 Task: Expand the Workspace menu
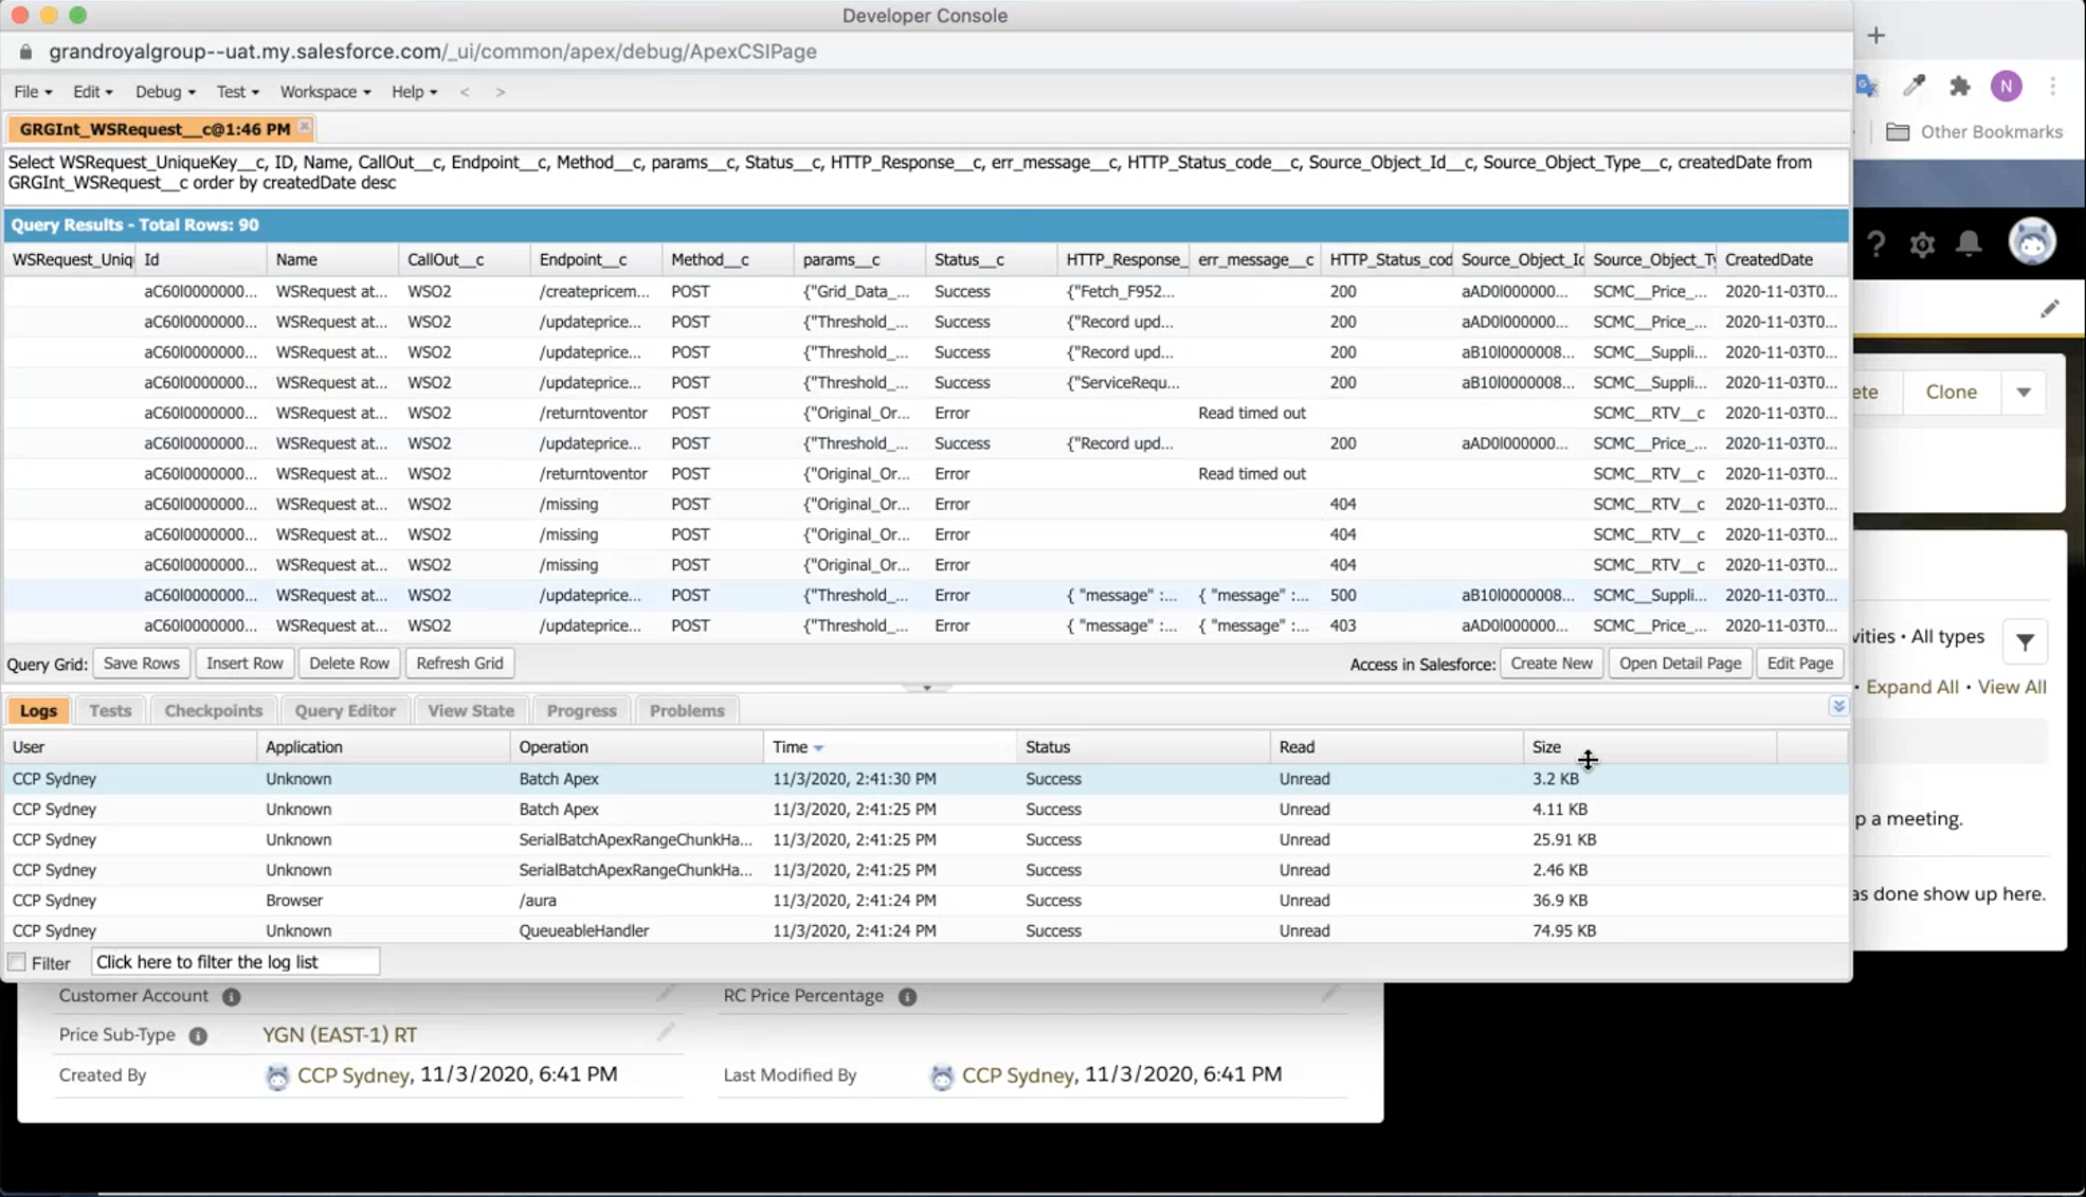click(x=325, y=92)
